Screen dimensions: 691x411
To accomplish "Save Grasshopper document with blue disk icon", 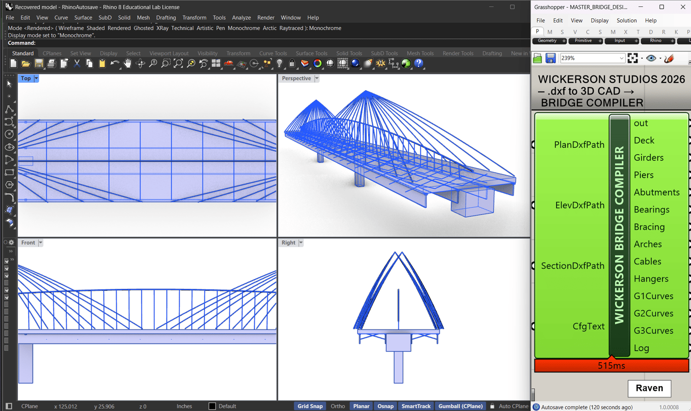I will click(x=550, y=58).
